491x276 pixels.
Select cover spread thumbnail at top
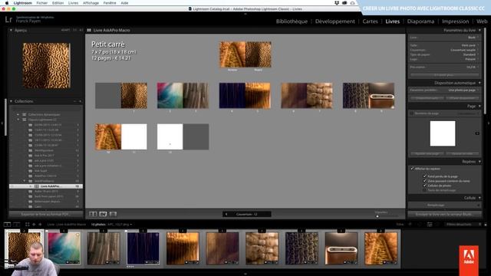pos(245,54)
